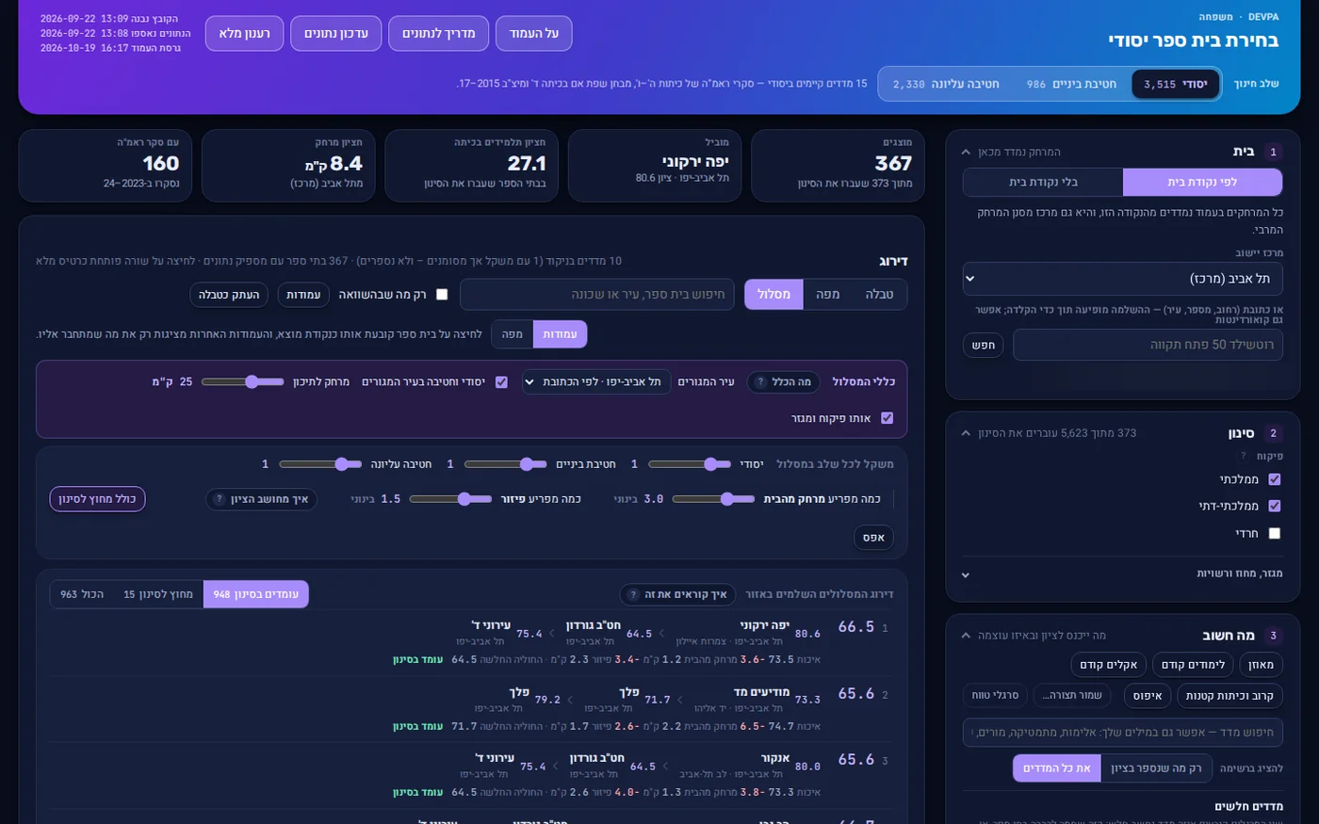This screenshot has height=824, width=1319.
Task: Check the רק מה שבהשוואה checkbox
Action: pos(442,295)
